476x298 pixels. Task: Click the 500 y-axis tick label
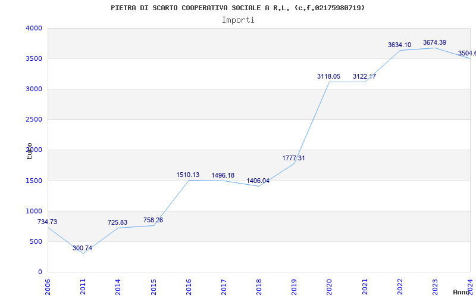pos(36,242)
